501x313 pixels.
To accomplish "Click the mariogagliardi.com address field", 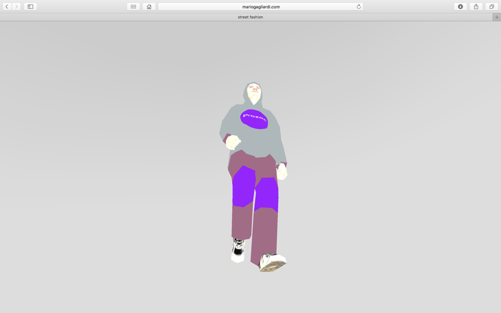I will point(261,6).
